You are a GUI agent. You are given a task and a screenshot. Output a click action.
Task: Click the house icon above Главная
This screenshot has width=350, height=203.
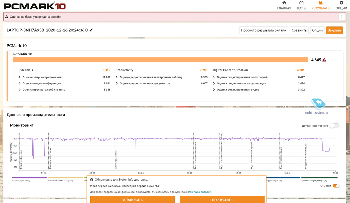(x=284, y=3)
